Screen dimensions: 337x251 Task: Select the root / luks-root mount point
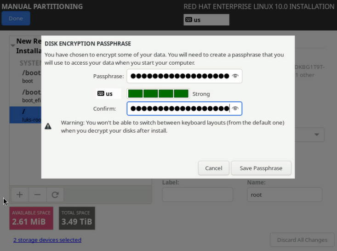(25, 115)
